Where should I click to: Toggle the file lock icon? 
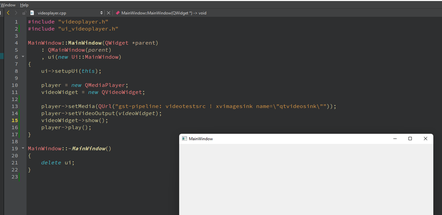(x=24, y=13)
